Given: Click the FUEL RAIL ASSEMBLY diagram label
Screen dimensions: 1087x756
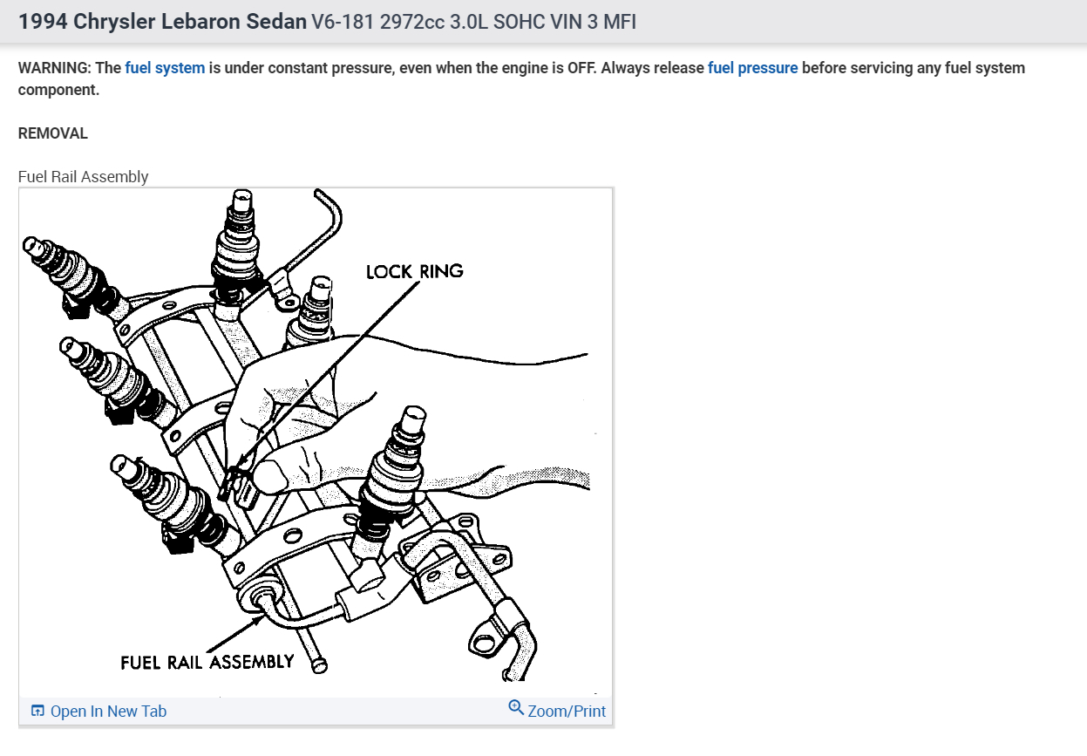Looking at the screenshot, I should tap(207, 662).
